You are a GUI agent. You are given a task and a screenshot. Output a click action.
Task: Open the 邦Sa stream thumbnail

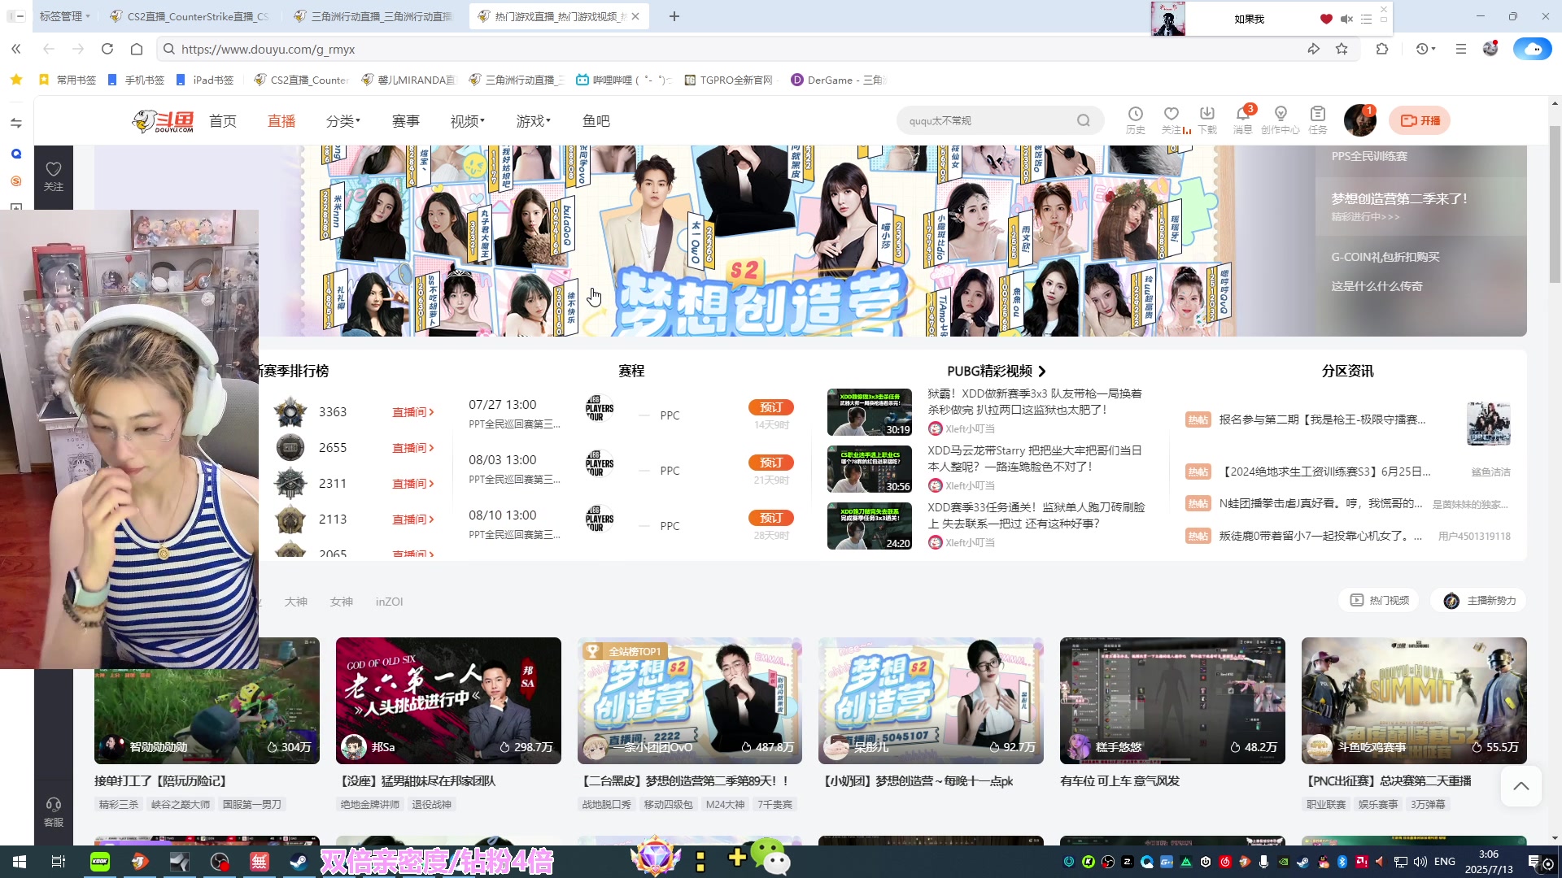[x=448, y=701]
